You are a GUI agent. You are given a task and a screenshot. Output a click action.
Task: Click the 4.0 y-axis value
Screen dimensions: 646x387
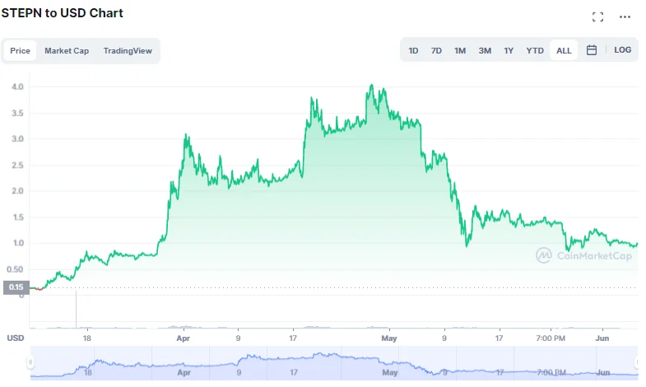tap(18, 86)
